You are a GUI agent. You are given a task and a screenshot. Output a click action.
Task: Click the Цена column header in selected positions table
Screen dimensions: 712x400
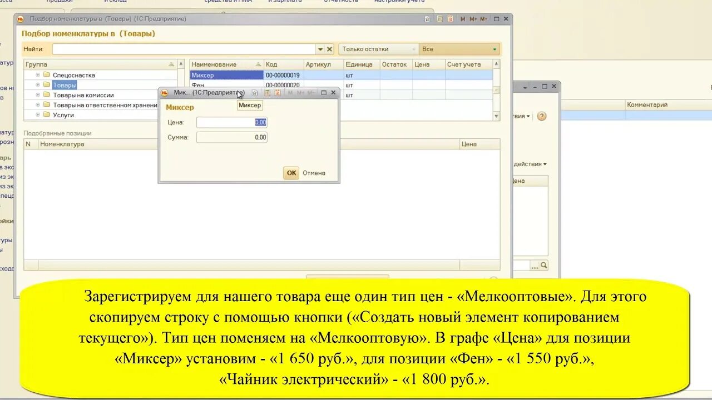pyautogui.click(x=479, y=144)
